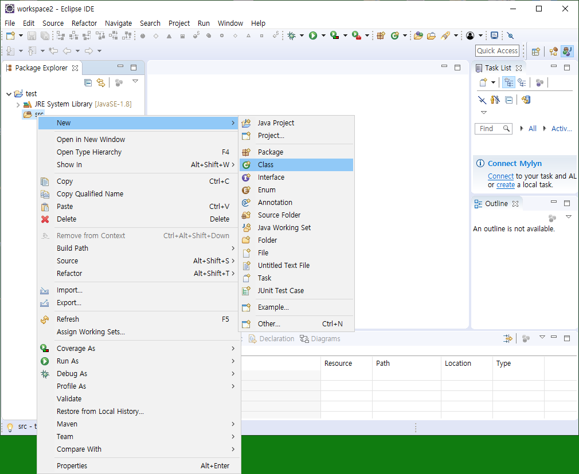
Task: Click the Activ... link in Task List
Action: tap(562, 129)
